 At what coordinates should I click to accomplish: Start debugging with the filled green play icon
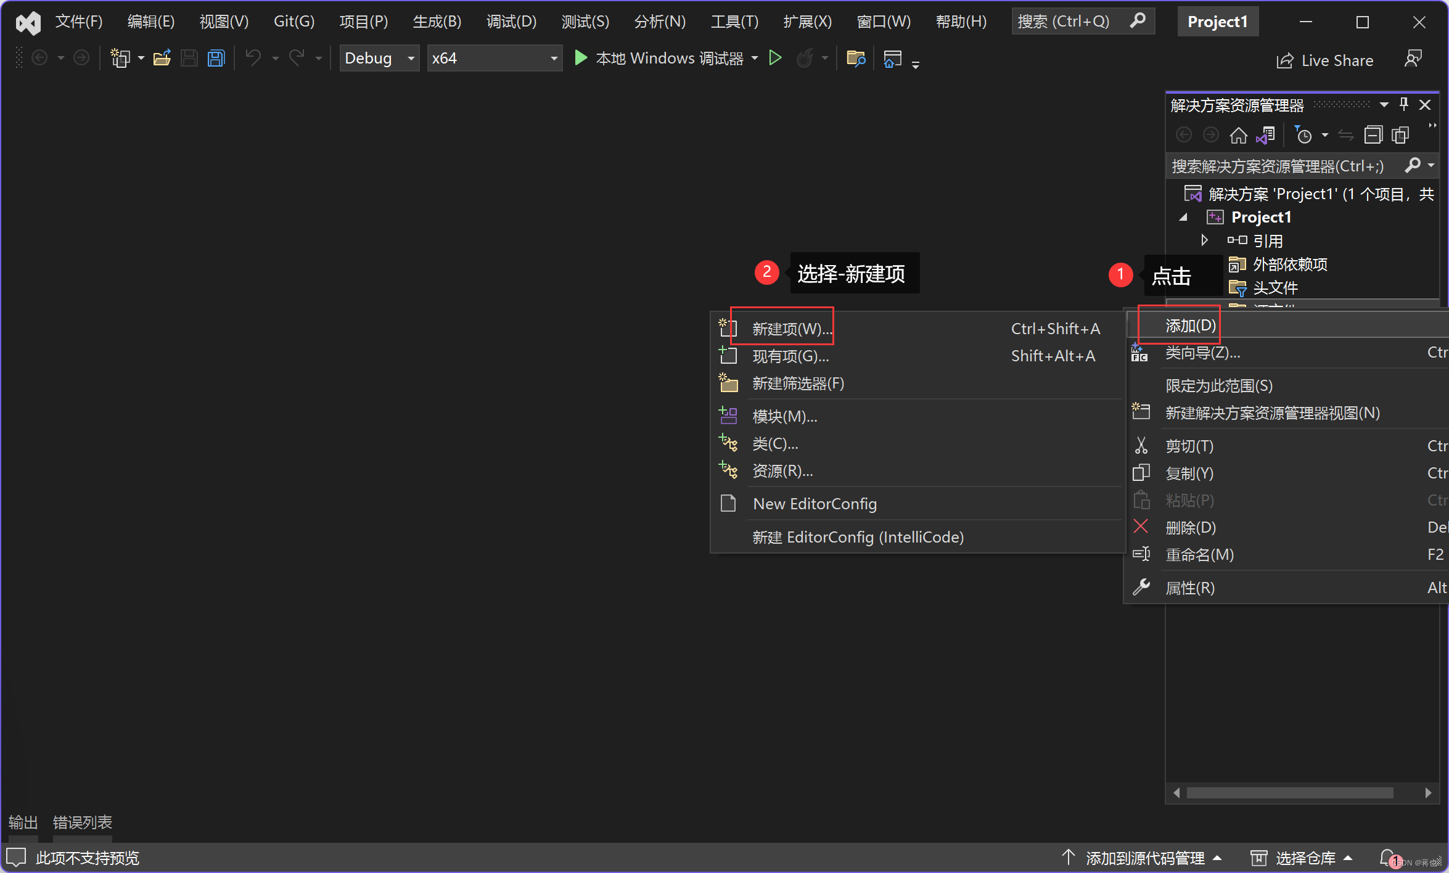click(x=580, y=58)
